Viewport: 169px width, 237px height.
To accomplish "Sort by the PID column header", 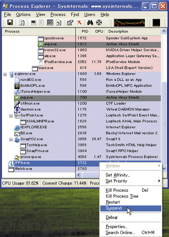I will click(x=83, y=32).
